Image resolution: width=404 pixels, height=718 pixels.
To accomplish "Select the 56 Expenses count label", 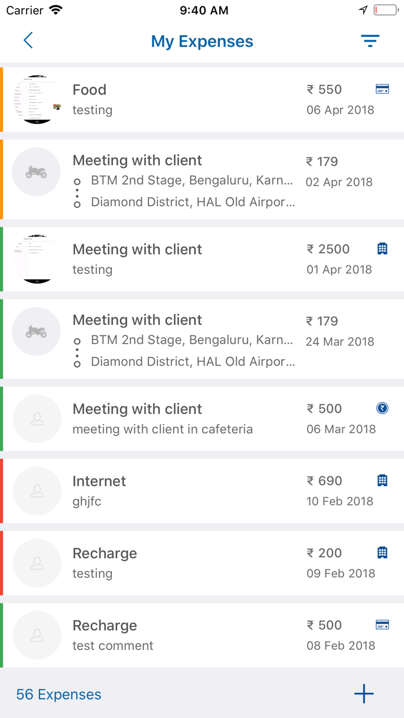I will (59, 694).
